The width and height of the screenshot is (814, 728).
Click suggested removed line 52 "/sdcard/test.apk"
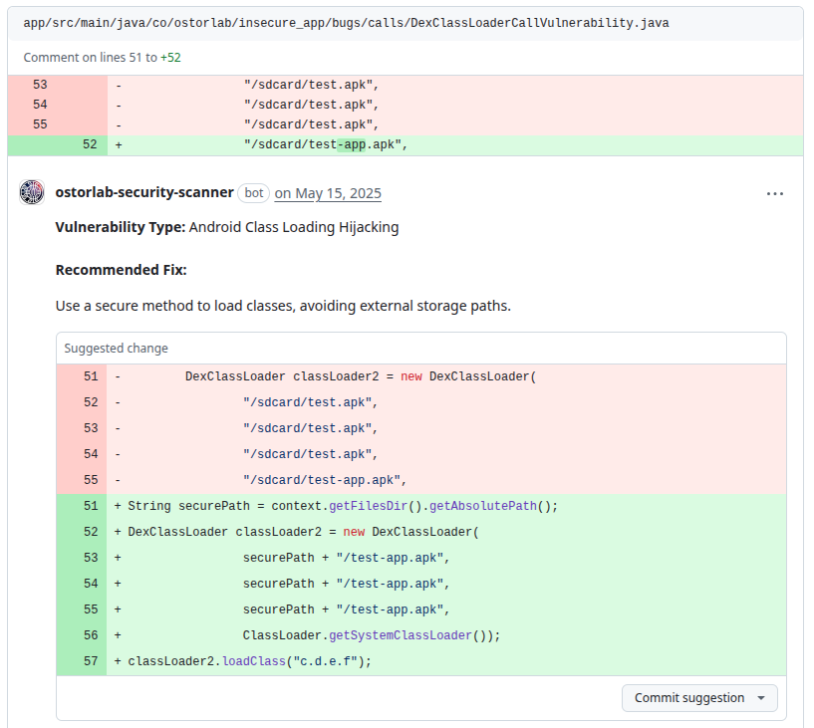pos(421,402)
